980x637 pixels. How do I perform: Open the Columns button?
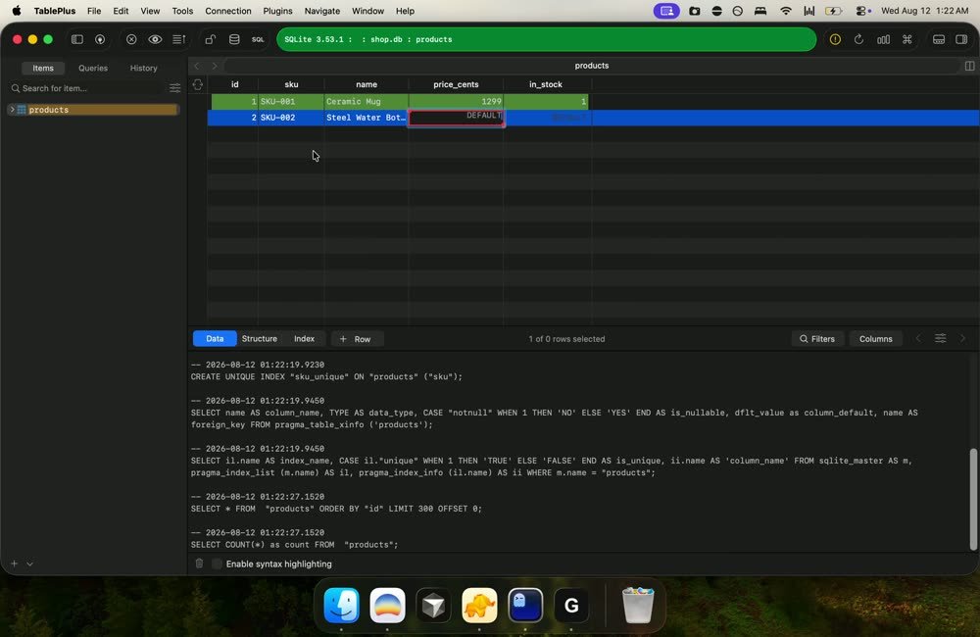[875, 339]
